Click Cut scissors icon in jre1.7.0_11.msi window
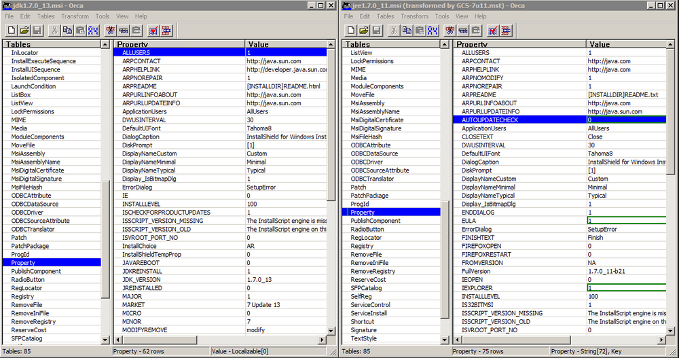This screenshot has width=679, height=358. pyautogui.click(x=394, y=31)
